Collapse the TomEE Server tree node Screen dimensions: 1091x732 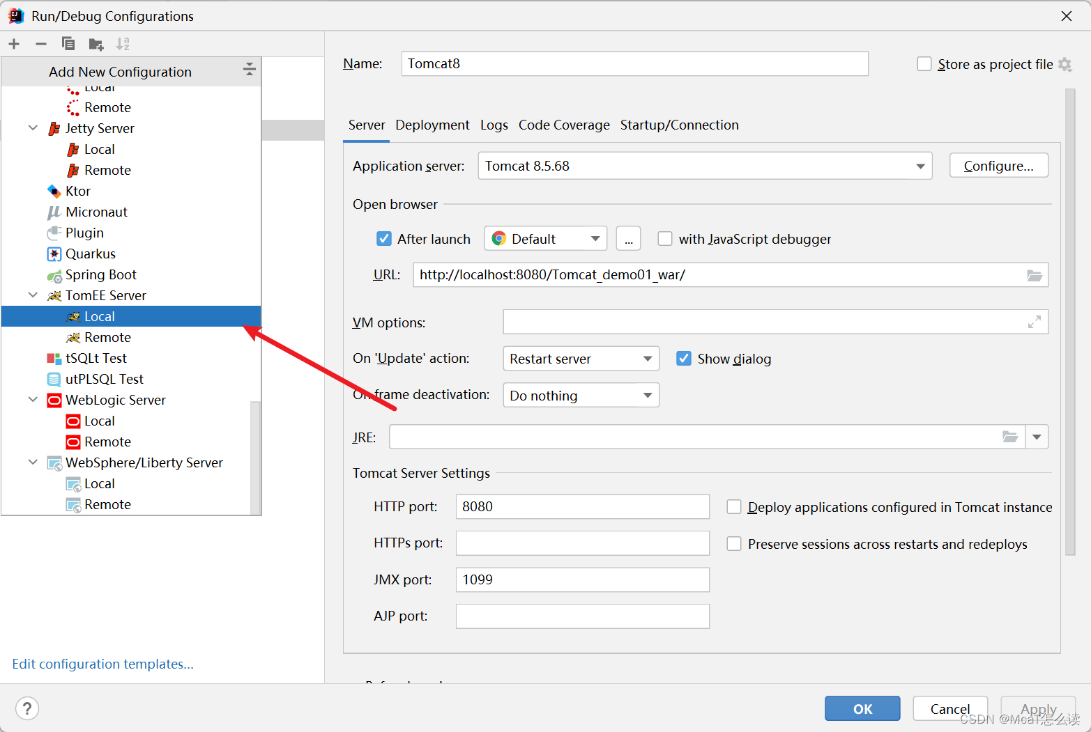(x=33, y=295)
